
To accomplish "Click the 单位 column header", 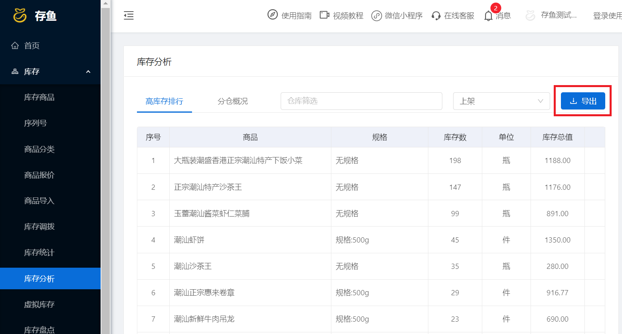I will (x=507, y=137).
